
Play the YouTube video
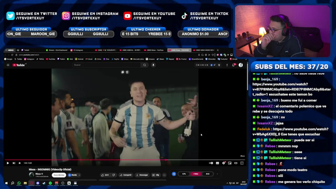point(8,163)
